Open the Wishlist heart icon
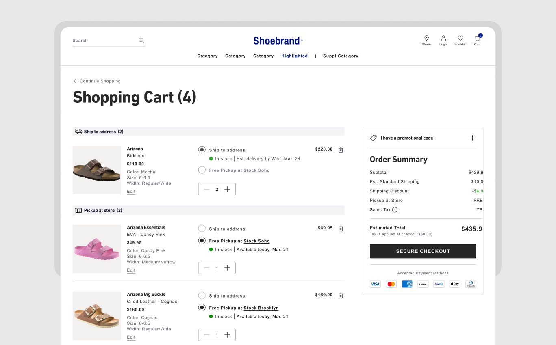Screen dimensions: 556x345 [460, 38]
